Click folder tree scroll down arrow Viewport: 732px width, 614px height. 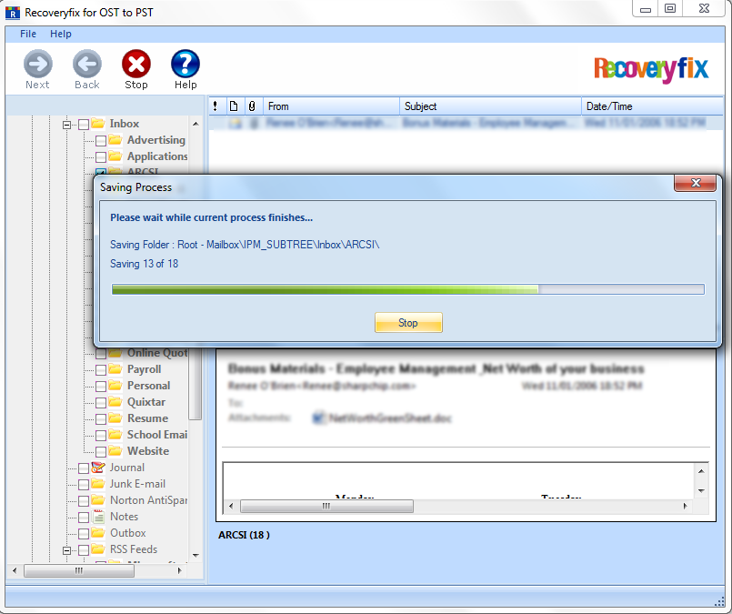196,555
